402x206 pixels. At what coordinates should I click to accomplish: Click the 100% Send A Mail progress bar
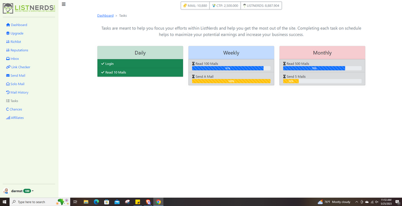[231, 81]
